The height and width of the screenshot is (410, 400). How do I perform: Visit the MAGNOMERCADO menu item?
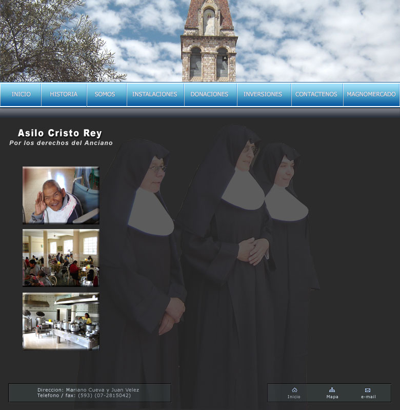371,94
